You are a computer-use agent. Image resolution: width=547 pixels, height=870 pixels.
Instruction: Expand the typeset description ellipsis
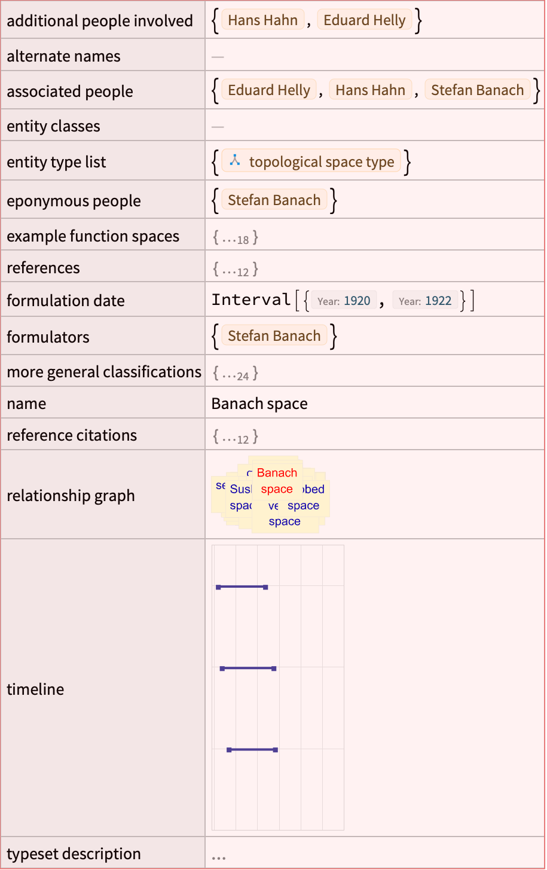tap(219, 856)
